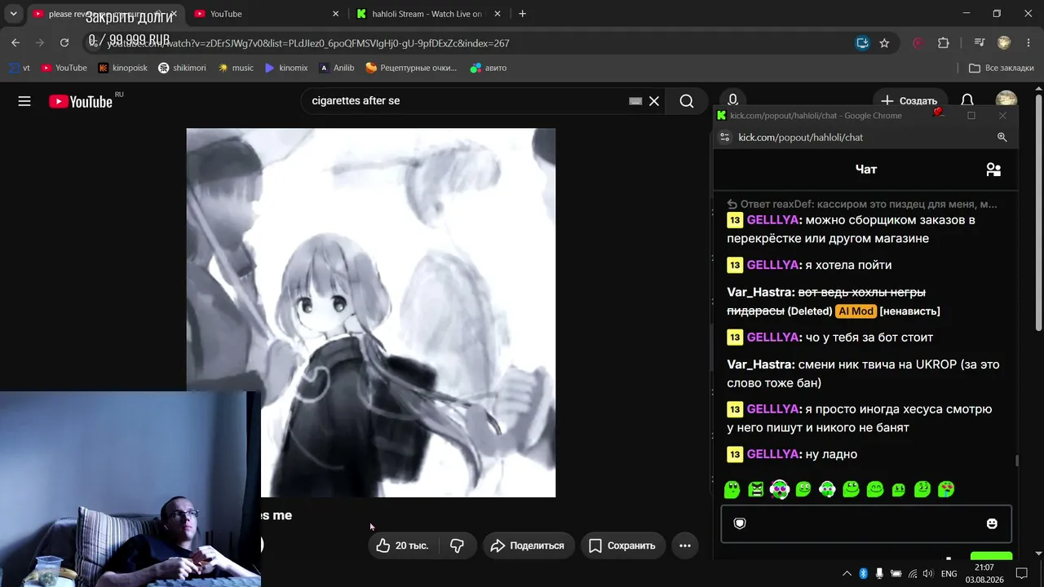This screenshot has width=1044, height=587.
Task: Open the Extensions puzzle menu
Action: 944,43
